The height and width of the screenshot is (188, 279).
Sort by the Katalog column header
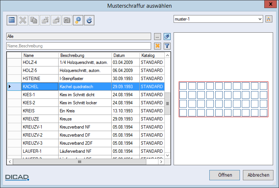(x=152, y=55)
